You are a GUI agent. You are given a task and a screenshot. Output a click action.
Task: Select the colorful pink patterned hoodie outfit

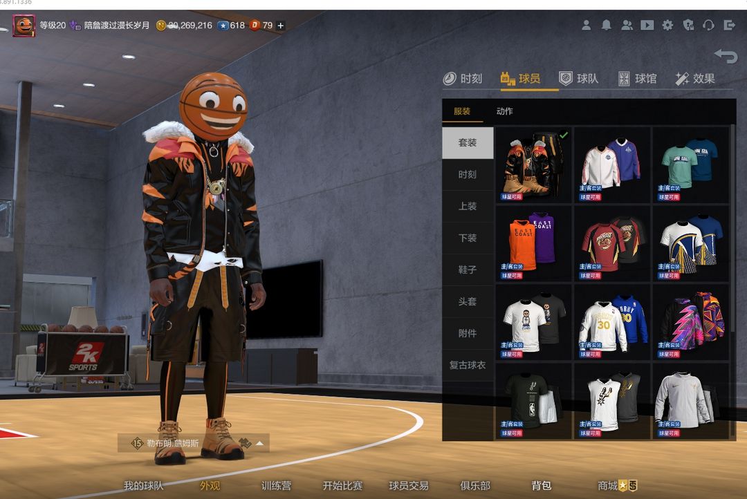tap(691, 322)
